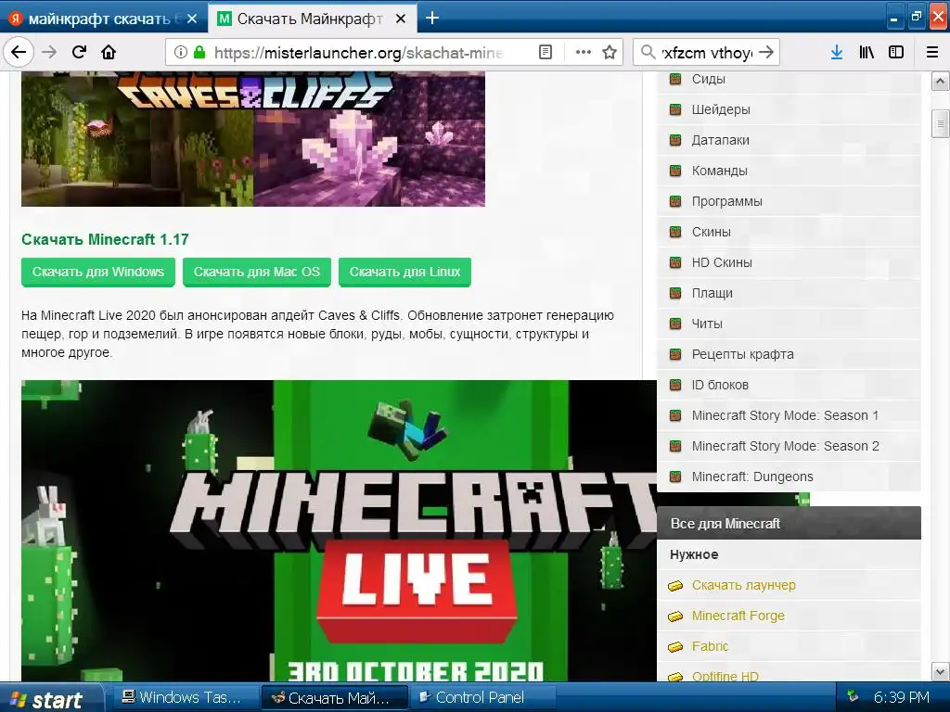Show site information for misterlauncher.org
The image size is (950, 712).
(x=181, y=53)
